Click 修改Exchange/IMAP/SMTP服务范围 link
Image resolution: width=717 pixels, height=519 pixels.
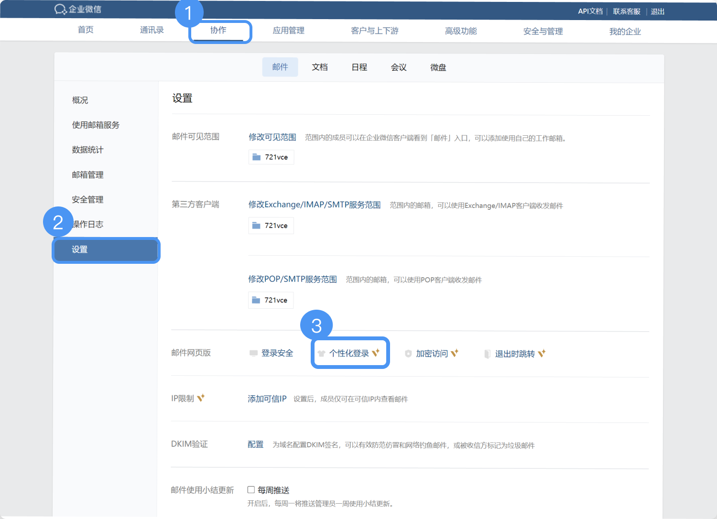(315, 205)
